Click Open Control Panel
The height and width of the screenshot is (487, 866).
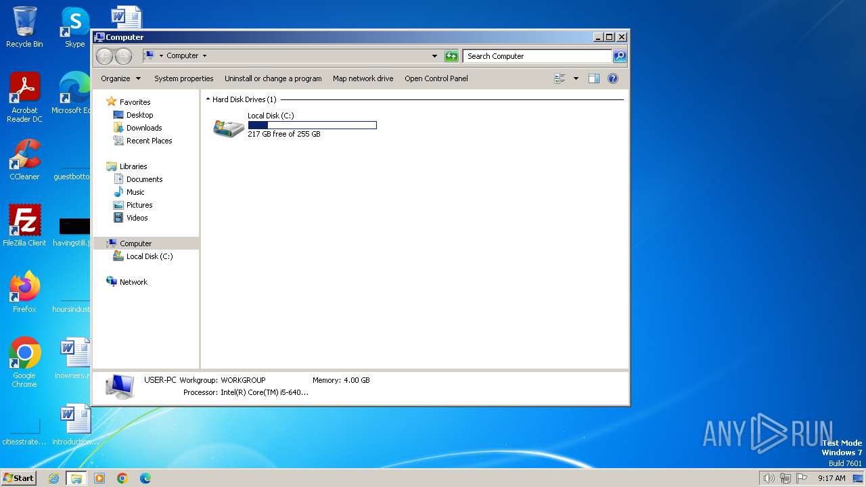pyautogui.click(x=436, y=78)
